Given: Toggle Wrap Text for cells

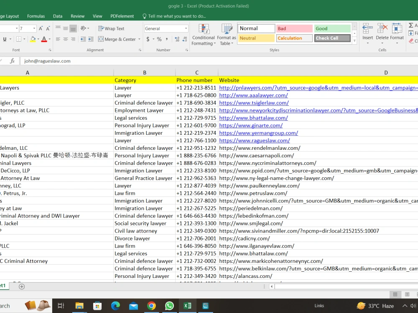Looking at the screenshot, I should [111, 28].
